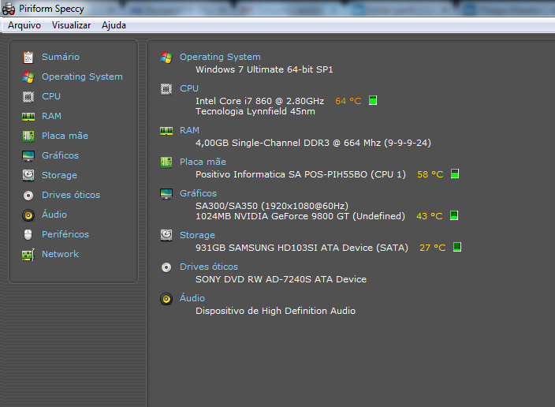Click the Operating System Windows flag sidebar icon
Viewport: 555px width, 407px height.
28,77
